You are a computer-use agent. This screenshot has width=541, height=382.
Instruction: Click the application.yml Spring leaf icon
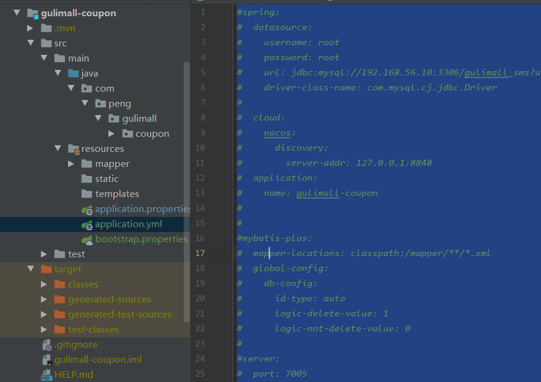[x=87, y=225]
